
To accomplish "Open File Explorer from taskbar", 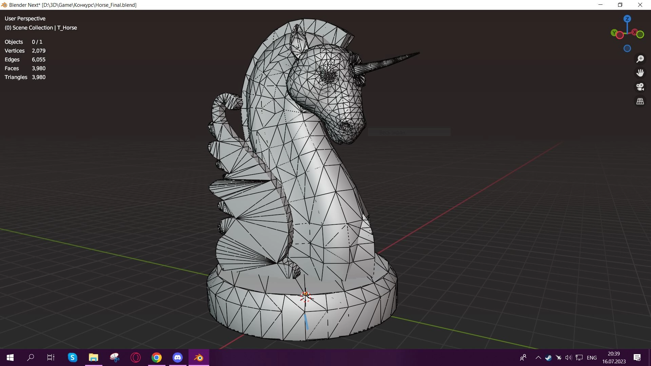I will [94, 358].
